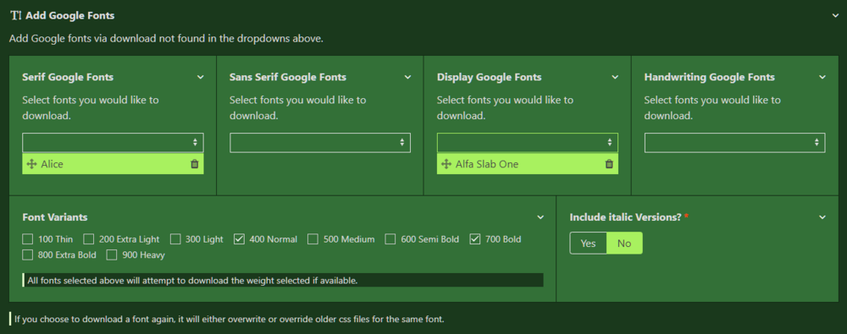Open the Serif Google Fonts select box
Image resolution: width=847 pixels, height=334 pixels.
[113, 142]
